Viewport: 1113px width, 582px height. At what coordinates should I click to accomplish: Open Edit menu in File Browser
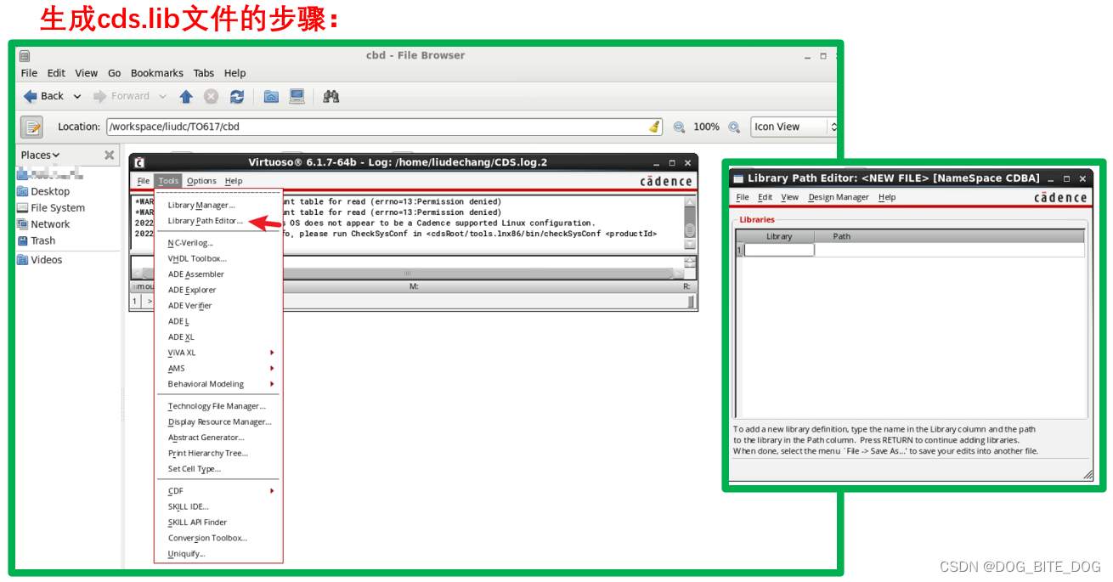[56, 73]
